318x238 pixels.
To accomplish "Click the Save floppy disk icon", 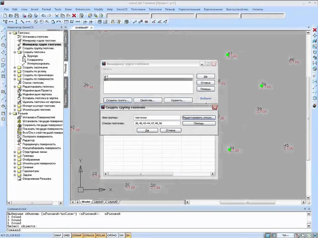I will click(x=17, y=16).
